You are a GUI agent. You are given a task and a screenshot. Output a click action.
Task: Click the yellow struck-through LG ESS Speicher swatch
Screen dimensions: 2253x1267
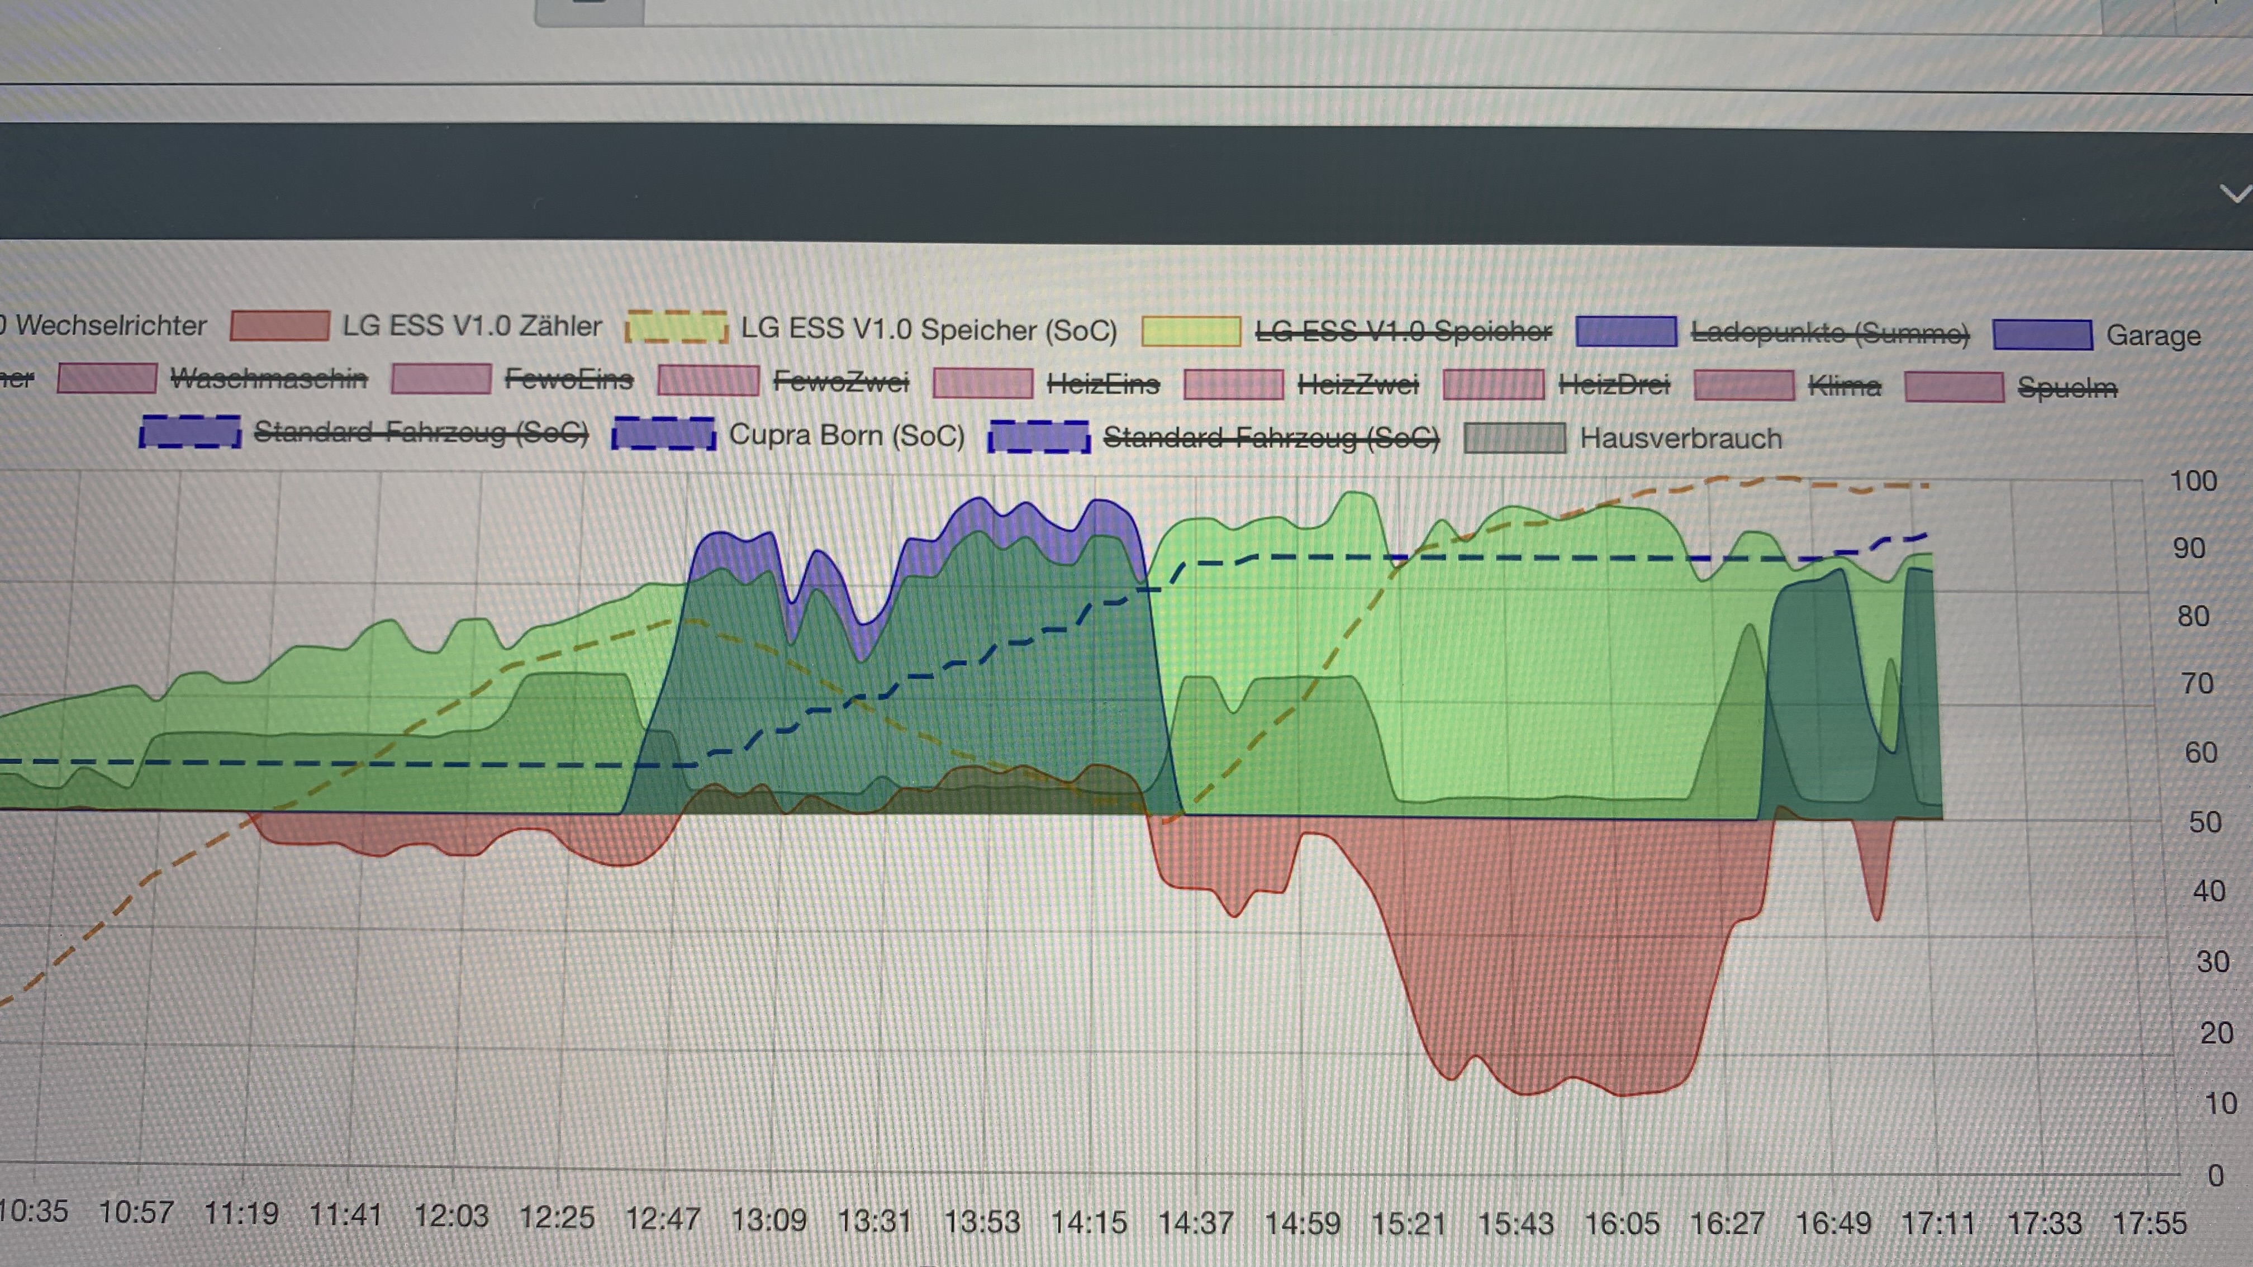[x=1190, y=331]
